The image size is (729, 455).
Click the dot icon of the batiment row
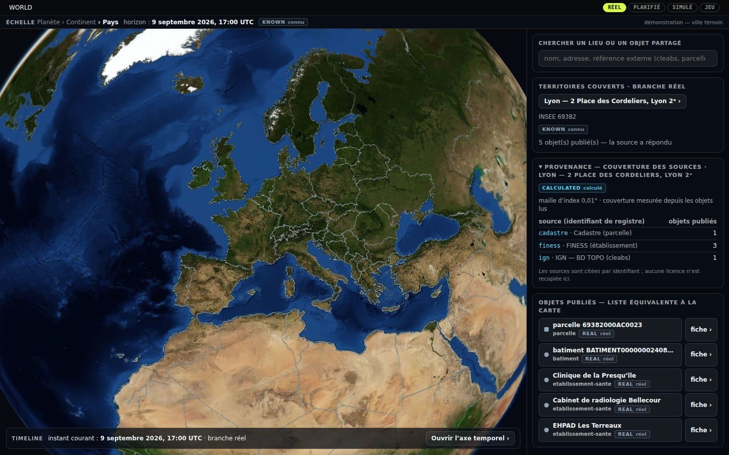[546, 355]
